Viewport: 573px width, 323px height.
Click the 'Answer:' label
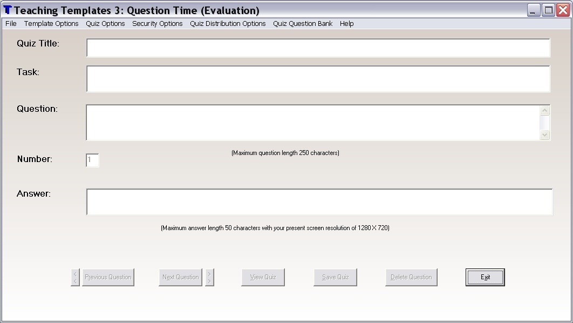pyautogui.click(x=33, y=193)
